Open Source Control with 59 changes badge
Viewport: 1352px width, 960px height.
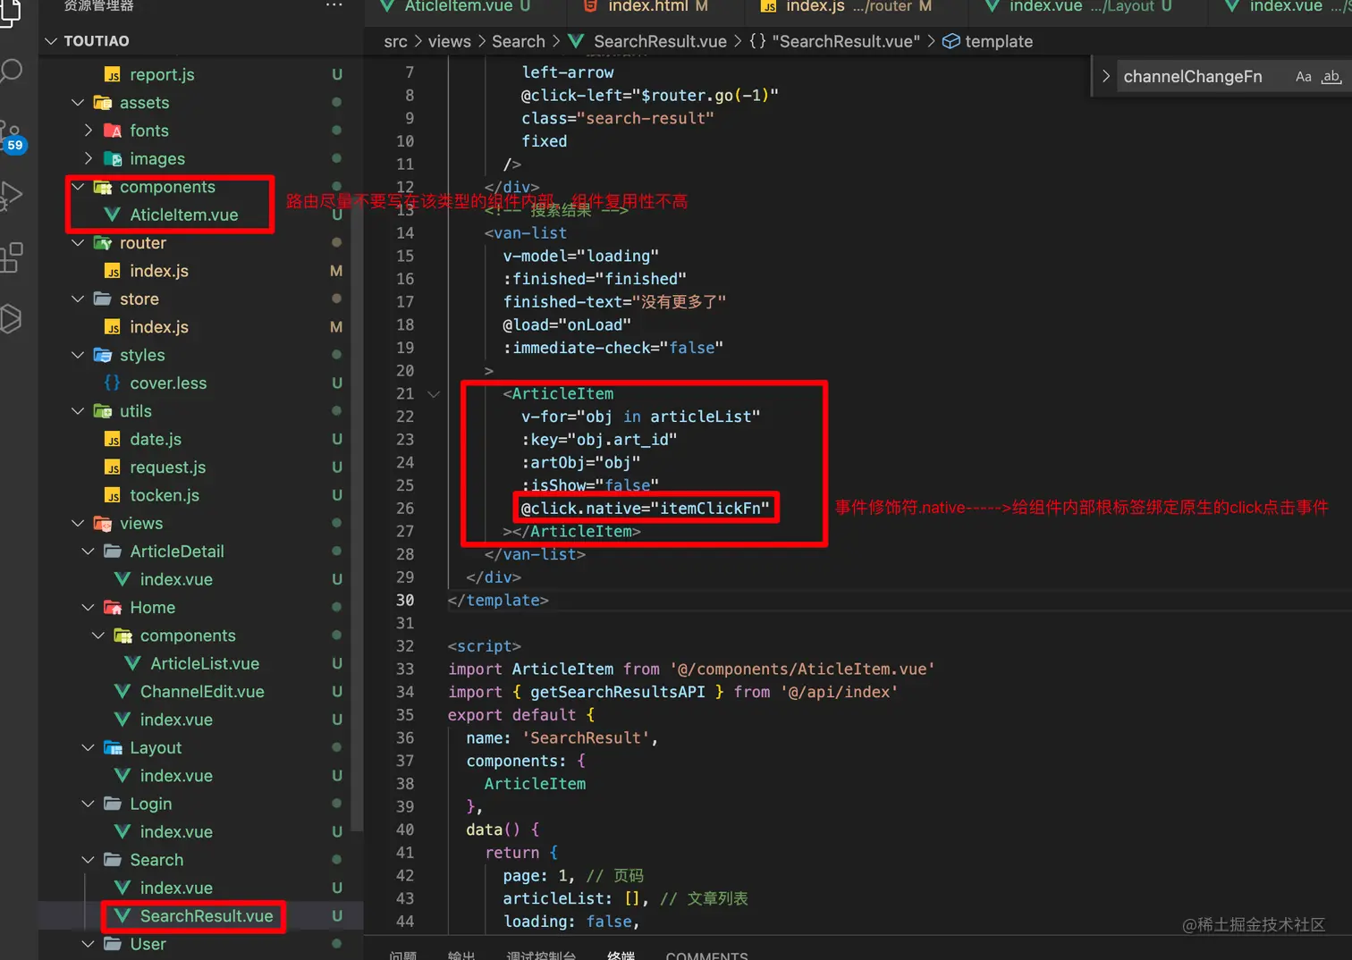(x=13, y=137)
